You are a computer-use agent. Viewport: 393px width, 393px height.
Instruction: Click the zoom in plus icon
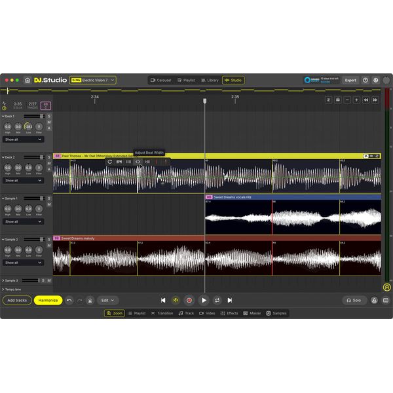[356, 100]
